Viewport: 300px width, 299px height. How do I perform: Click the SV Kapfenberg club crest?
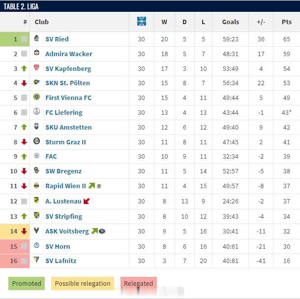pyautogui.click(x=36, y=67)
